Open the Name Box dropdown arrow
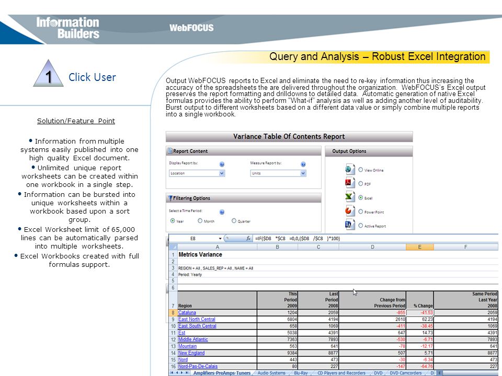The image size is (502, 376). (x=220, y=239)
